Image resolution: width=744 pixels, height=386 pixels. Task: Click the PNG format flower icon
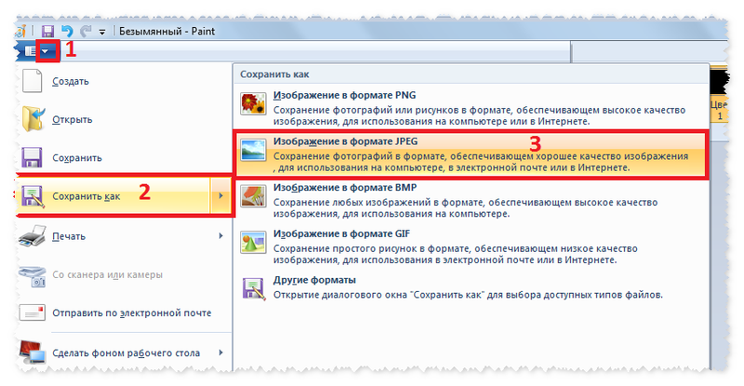tap(253, 103)
